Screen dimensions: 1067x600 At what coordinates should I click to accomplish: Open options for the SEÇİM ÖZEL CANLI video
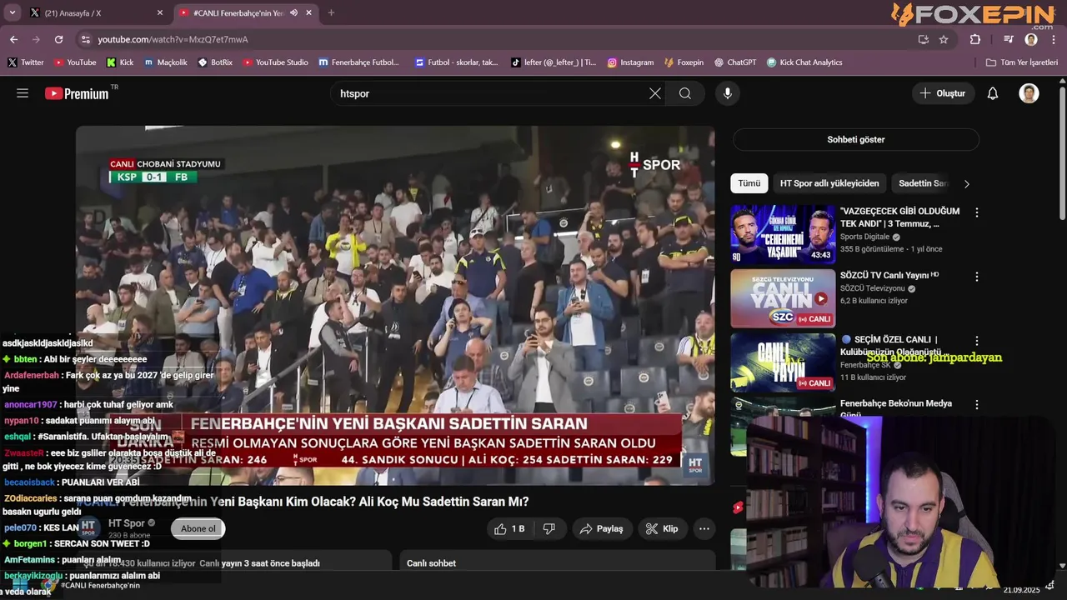[977, 341]
